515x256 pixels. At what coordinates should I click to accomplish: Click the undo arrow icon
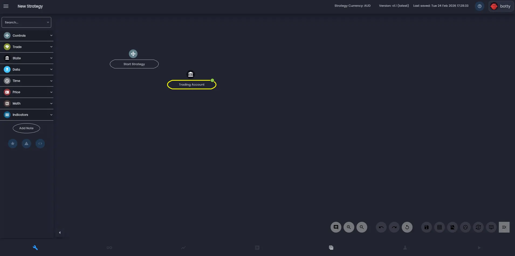[x=381, y=227]
